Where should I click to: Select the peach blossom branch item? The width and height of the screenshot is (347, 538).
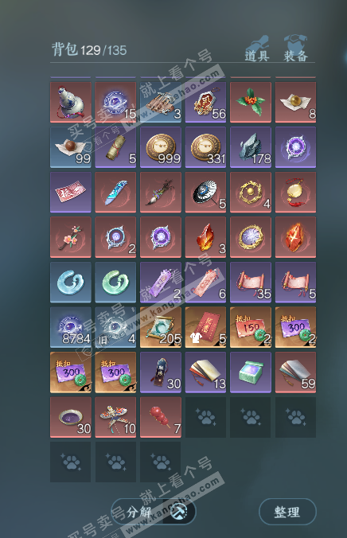pyautogui.click(x=71, y=237)
